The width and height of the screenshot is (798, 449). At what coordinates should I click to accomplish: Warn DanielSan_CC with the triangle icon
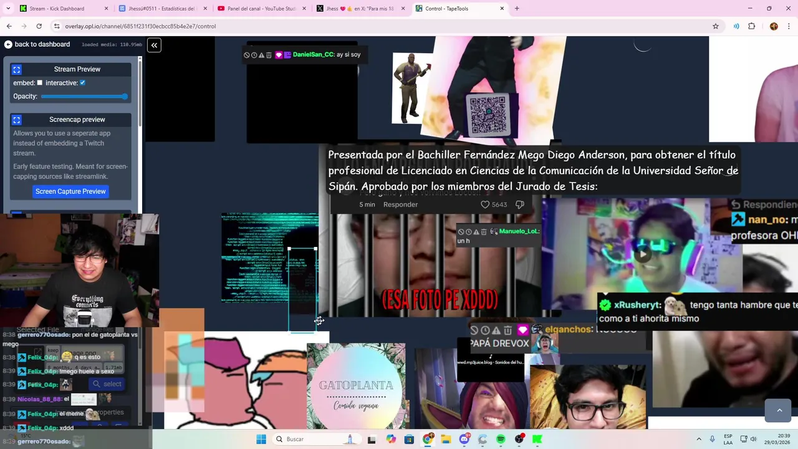pos(261,55)
